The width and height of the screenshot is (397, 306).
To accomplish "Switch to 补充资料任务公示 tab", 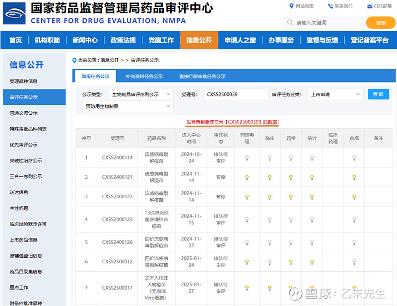I will (x=144, y=76).
